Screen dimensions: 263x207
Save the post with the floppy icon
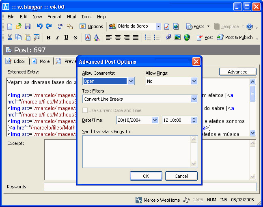(x=28, y=26)
